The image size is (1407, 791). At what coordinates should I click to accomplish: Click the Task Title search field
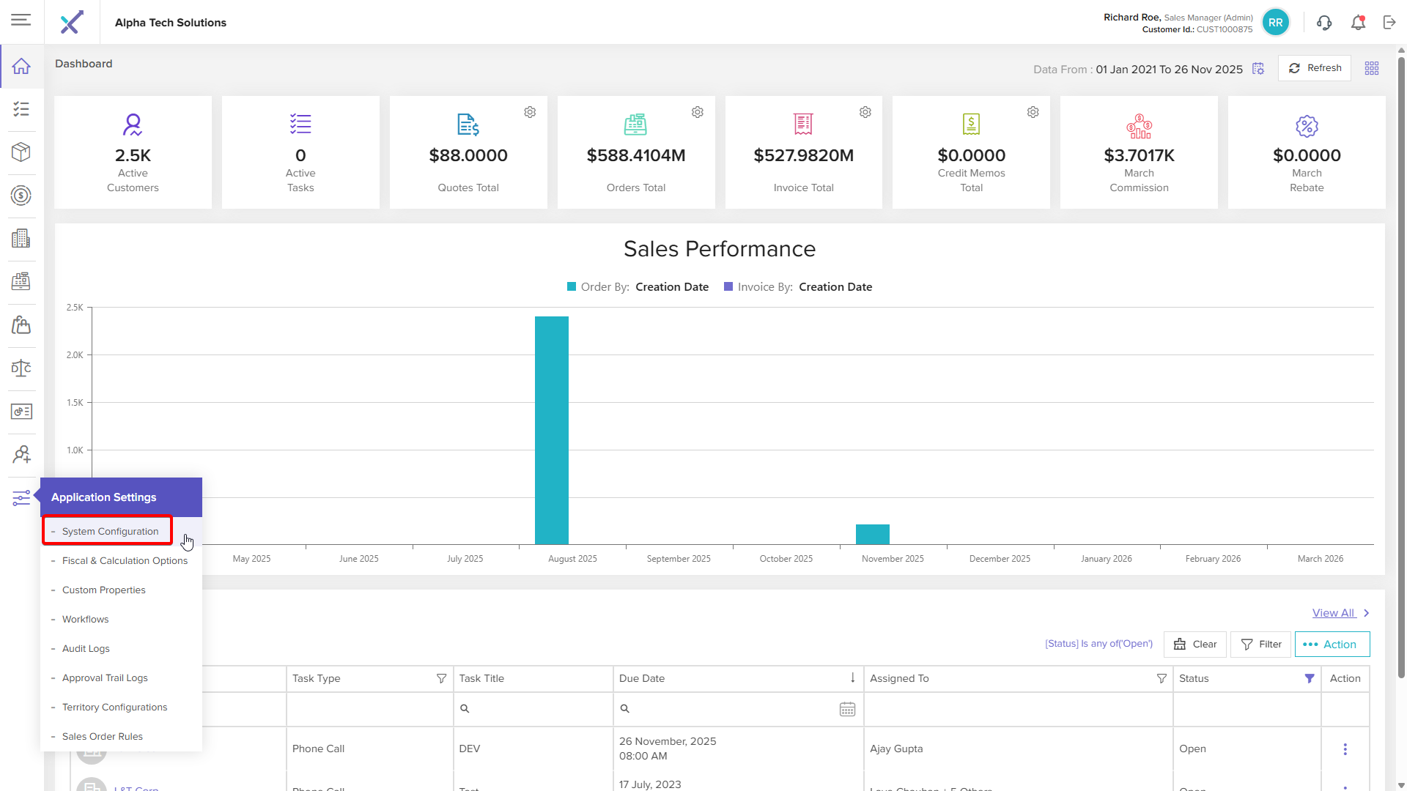pyautogui.click(x=535, y=709)
